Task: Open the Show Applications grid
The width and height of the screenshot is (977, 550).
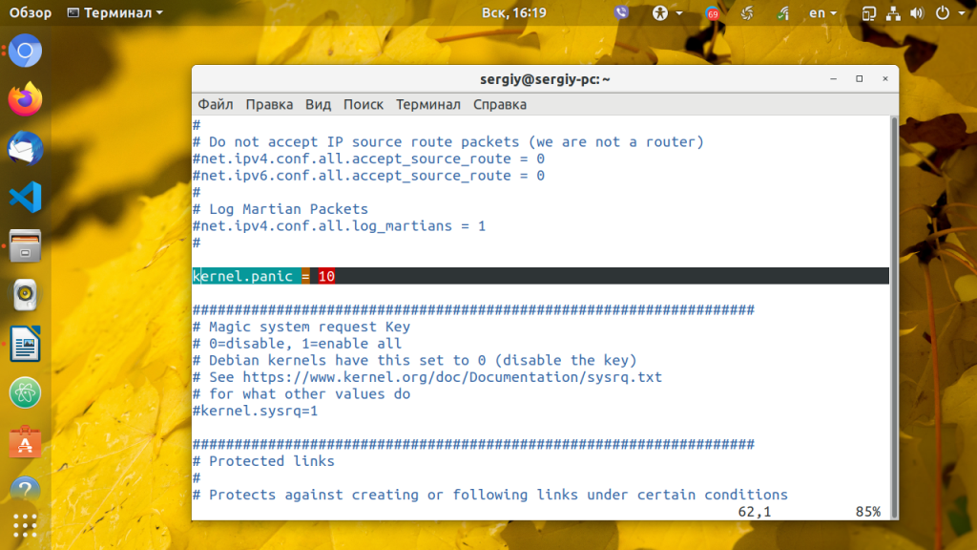Action: (x=24, y=525)
